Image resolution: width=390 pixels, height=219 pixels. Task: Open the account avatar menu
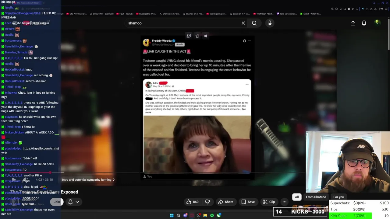pos(377,23)
